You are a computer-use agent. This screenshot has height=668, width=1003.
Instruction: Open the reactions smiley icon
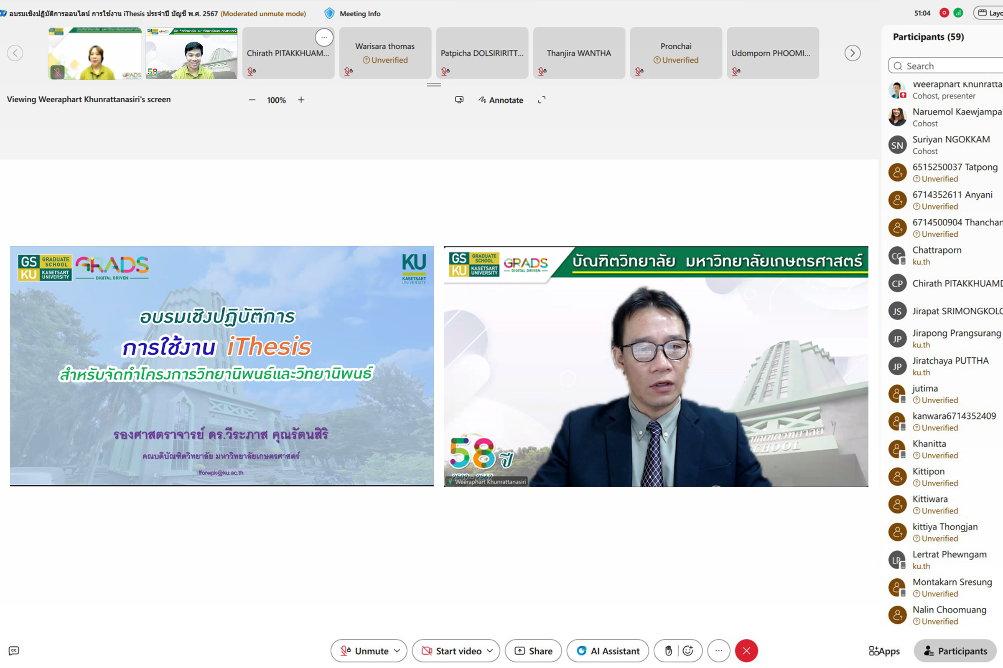[687, 651]
